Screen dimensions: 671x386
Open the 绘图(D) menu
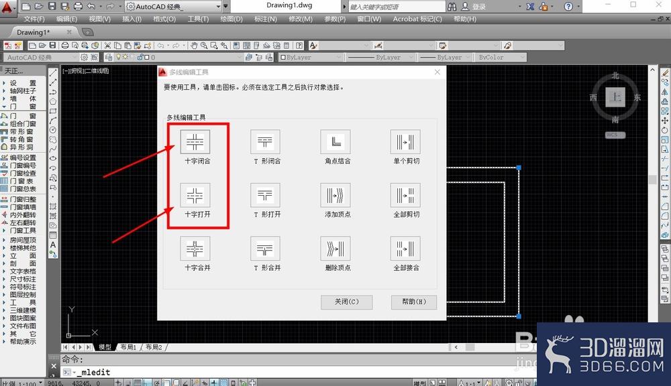click(x=231, y=19)
